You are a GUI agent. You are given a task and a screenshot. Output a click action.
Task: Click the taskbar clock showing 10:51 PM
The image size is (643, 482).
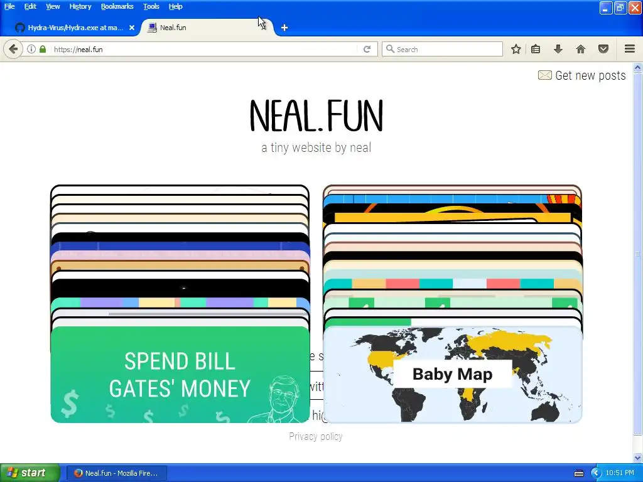620,473
